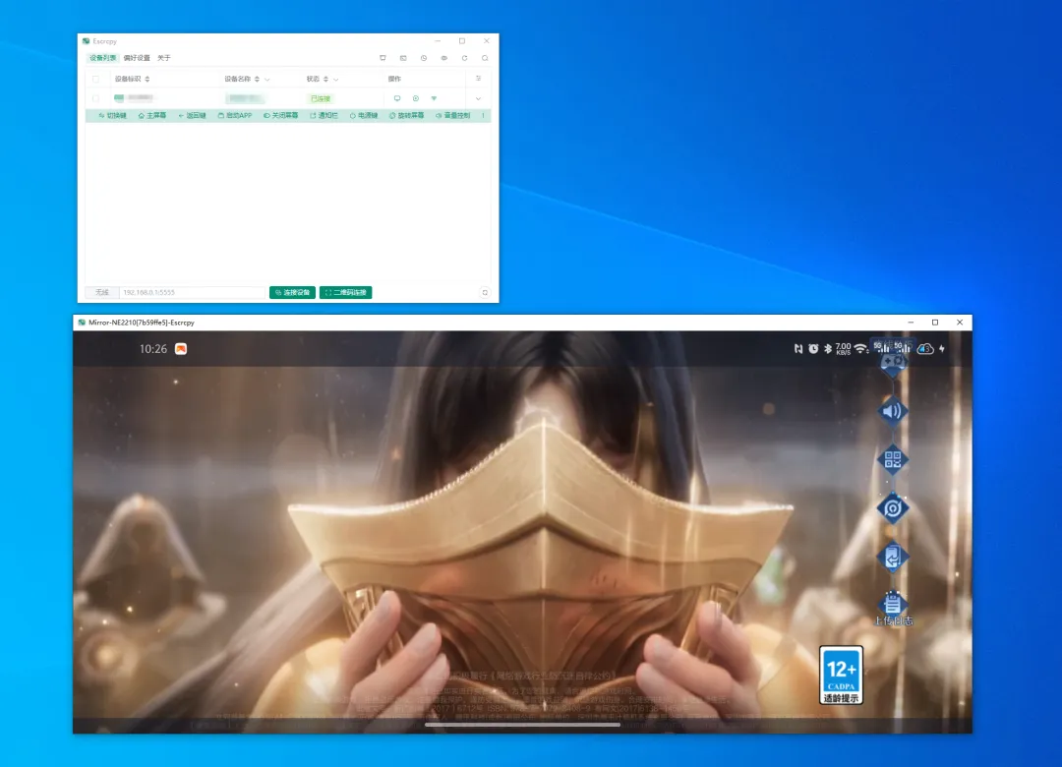Tick the checkbox for the connected device row
The image size is (1062, 767).
point(95,99)
